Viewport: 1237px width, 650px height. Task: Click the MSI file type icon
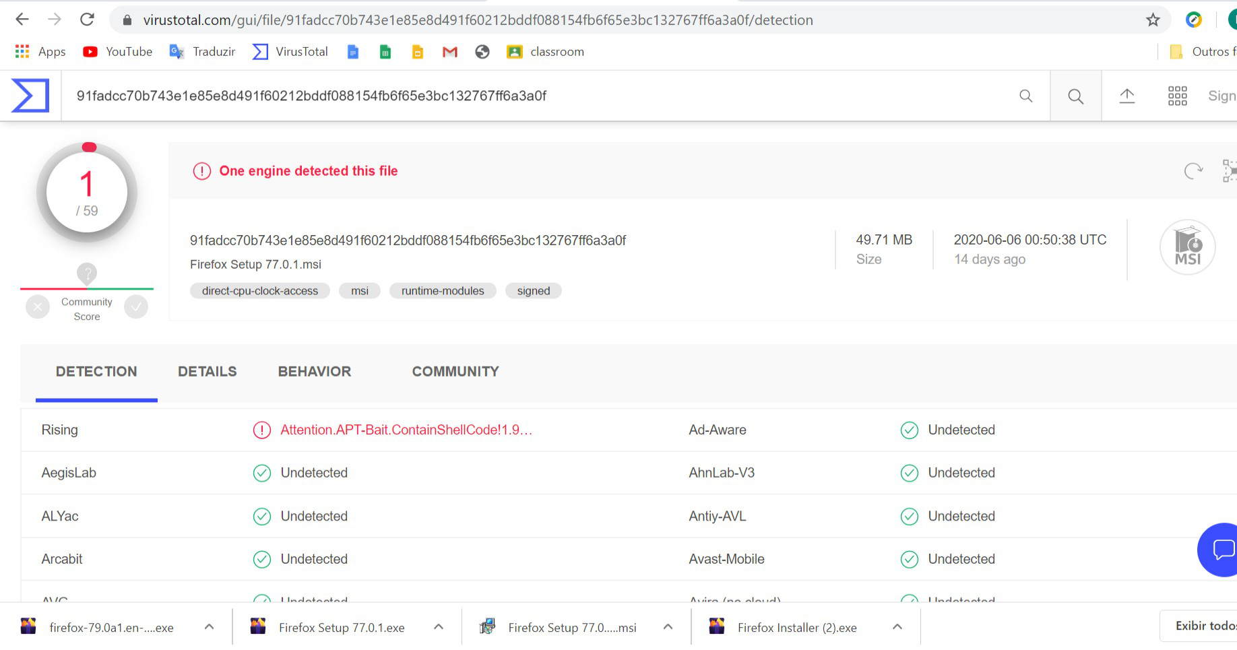(1187, 247)
